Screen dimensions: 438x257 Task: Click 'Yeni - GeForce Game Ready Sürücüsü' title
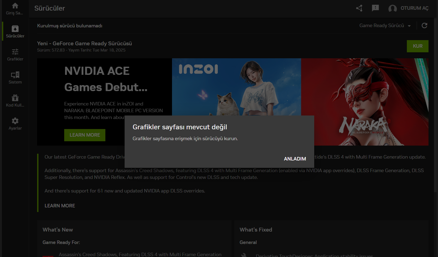(x=85, y=43)
